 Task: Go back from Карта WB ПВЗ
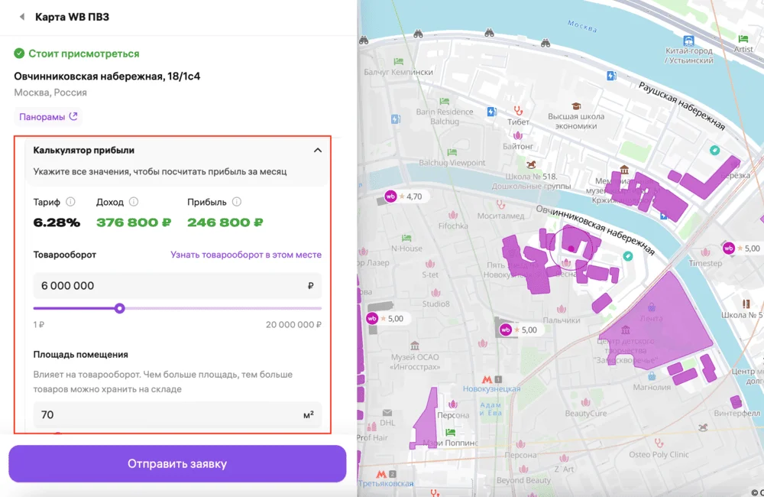pyautogui.click(x=22, y=17)
